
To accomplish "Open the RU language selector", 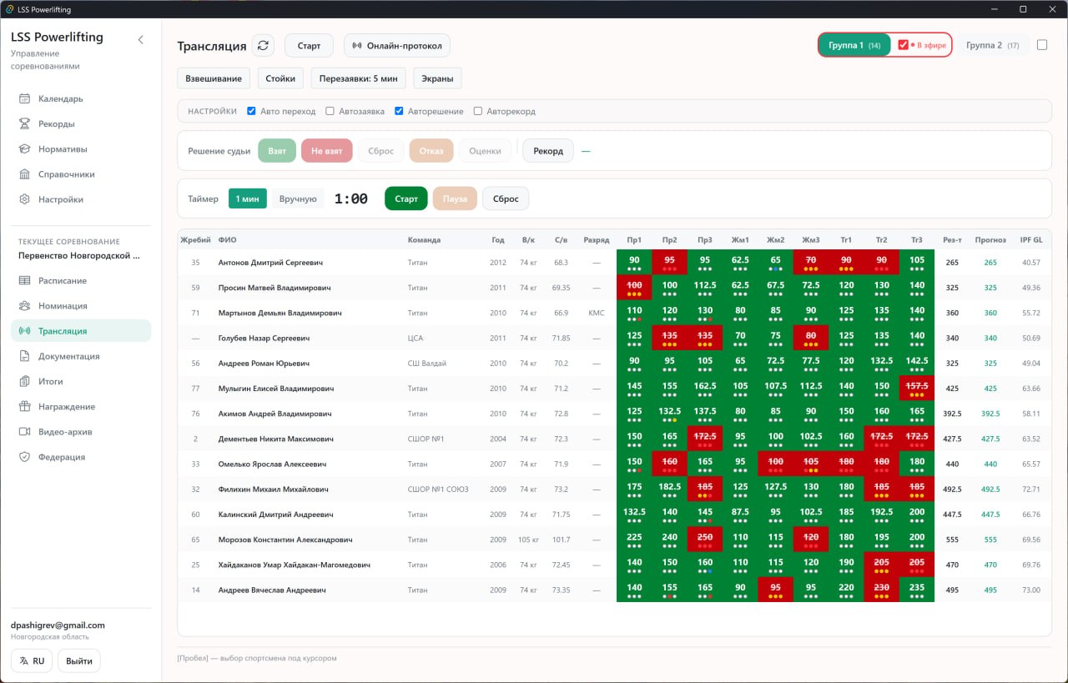I will pyautogui.click(x=32, y=660).
